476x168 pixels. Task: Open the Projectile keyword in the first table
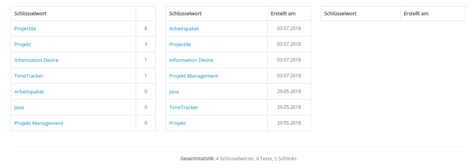[25, 28]
